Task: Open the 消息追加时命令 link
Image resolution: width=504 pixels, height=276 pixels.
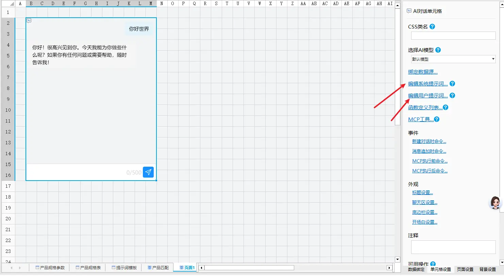Action: [x=429, y=151]
